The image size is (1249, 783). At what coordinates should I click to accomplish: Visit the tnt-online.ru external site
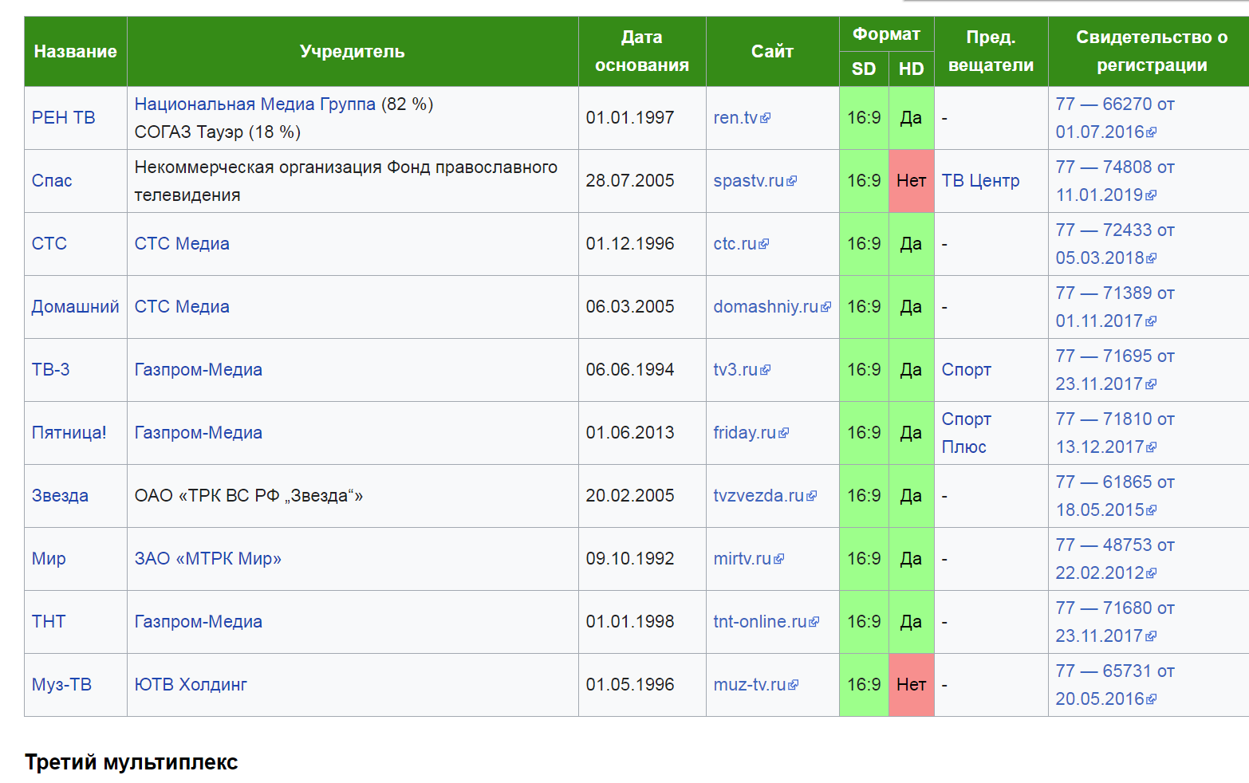[x=766, y=622]
